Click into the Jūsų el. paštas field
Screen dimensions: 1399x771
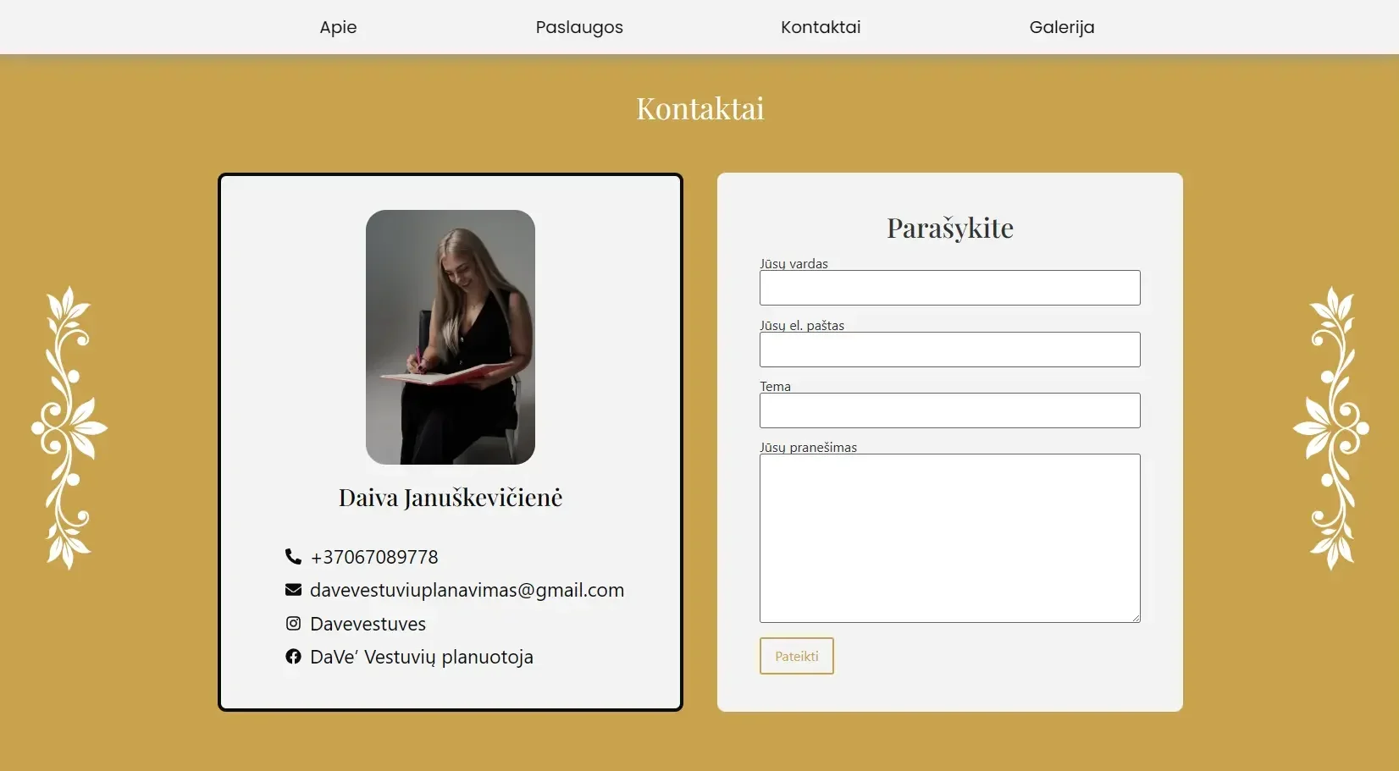[x=949, y=350]
